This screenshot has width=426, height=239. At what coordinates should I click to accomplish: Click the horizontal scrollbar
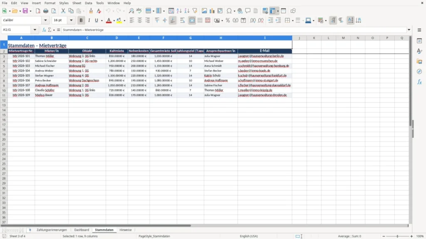click(96, 225)
